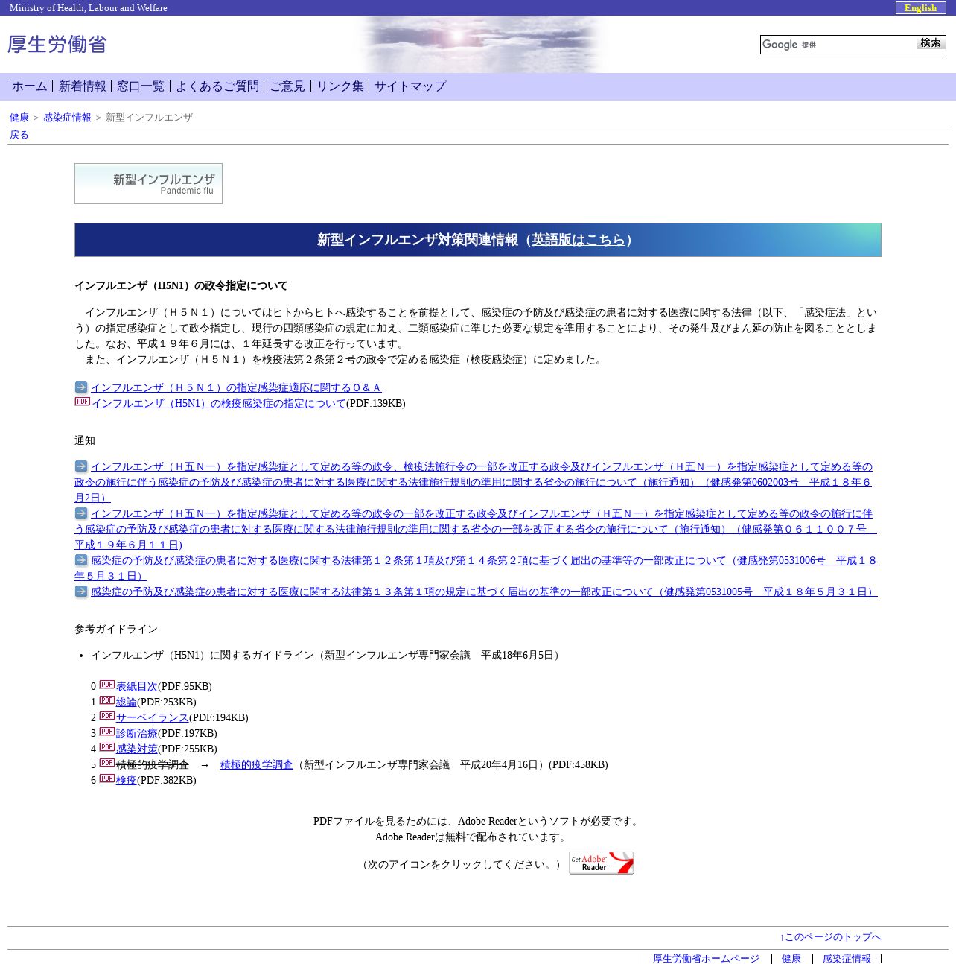Click the 通知 section label
Screen dimensions: 956x964
tap(85, 441)
